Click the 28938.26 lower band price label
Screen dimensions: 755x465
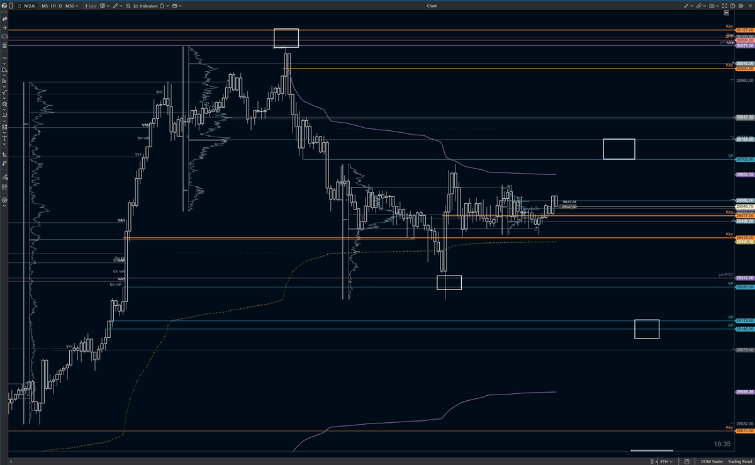pyautogui.click(x=745, y=391)
